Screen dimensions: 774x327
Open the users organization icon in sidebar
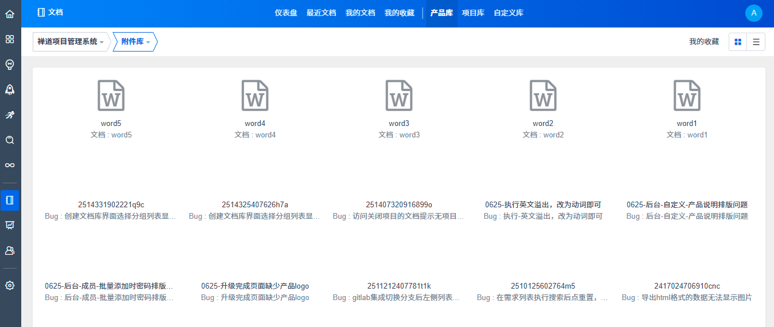[10, 250]
